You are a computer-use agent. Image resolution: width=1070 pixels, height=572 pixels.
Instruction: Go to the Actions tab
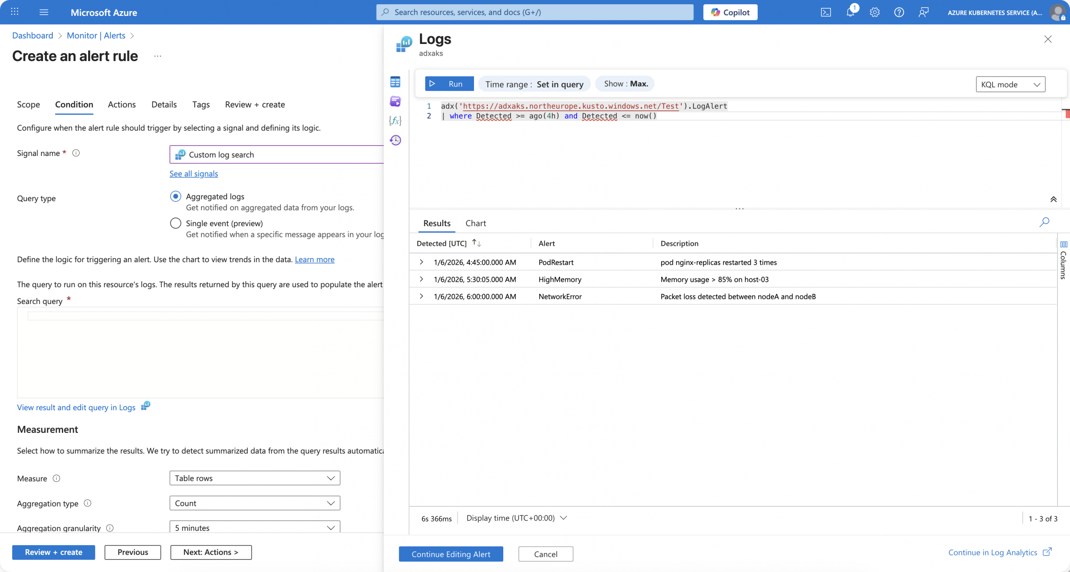[x=122, y=105]
